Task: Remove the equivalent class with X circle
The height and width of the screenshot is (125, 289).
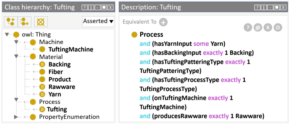Action: [268, 28]
